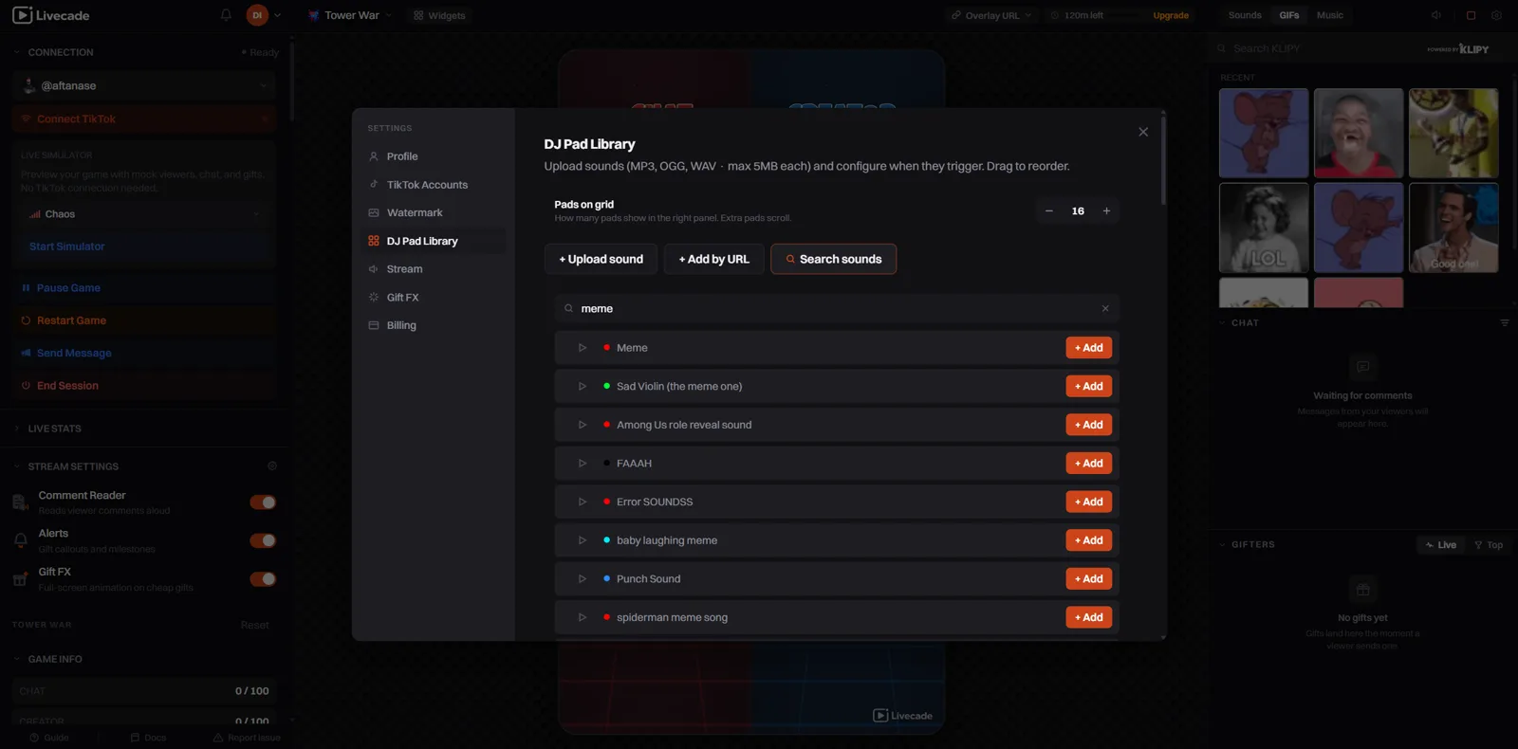Open chat filter icon
This screenshot has height=749, width=1518.
point(1505,323)
